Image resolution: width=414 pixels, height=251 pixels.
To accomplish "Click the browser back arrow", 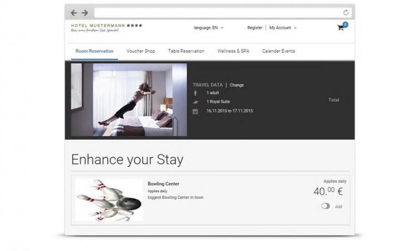I will tap(74, 12).
